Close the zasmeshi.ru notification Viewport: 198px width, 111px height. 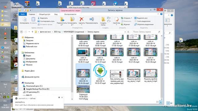(x=62, y=97)
